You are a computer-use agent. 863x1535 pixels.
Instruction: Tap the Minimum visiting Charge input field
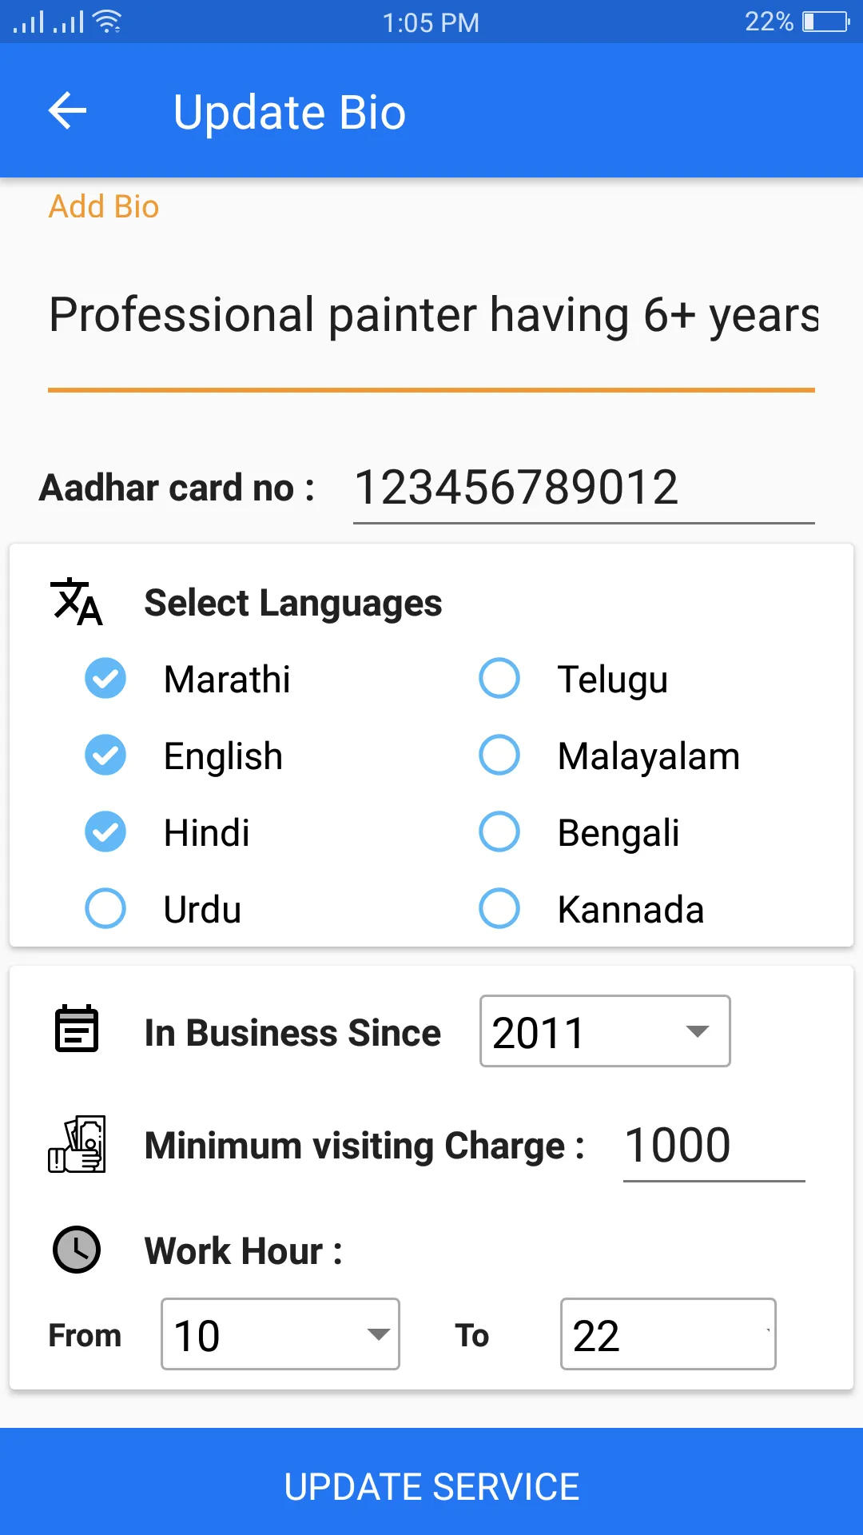pos(713,1146)
